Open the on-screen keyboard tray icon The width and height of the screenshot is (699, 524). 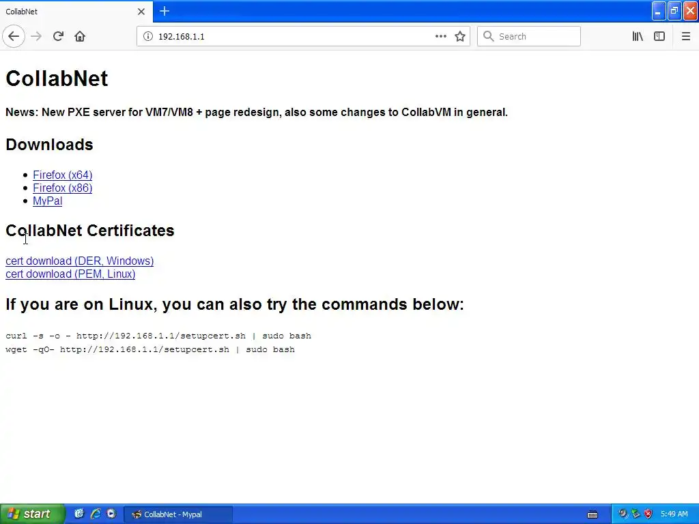click(x=593, y=514)
